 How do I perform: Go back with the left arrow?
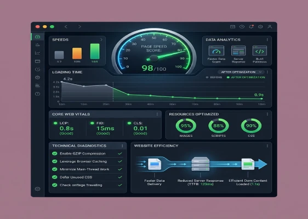pos(66,26)
